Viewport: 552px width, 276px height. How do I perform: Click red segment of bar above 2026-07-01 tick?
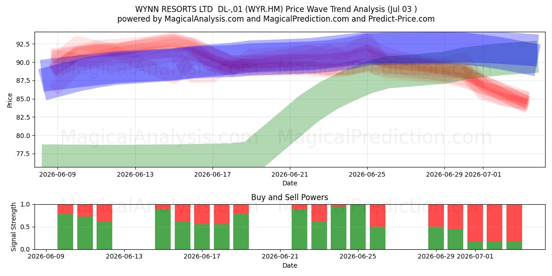pos(475,223)
